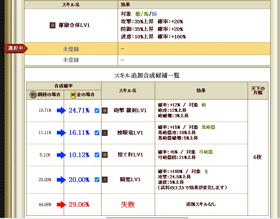Click the B rank icon beside 砲撃 羅刹LV1
Screen dimensions: 280x219
pyautogui.click(x=105, y=111)
